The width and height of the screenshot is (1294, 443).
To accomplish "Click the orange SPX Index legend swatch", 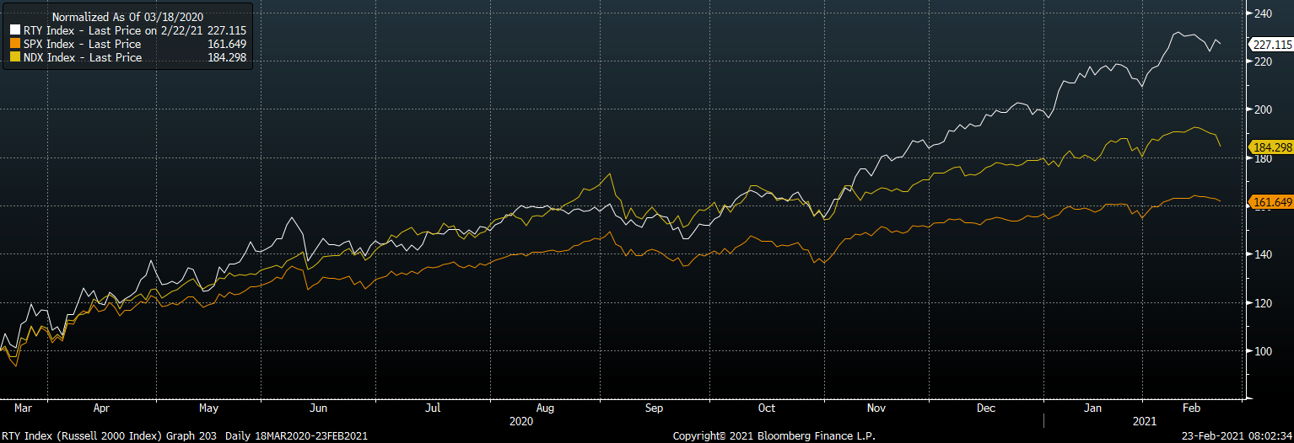I will tap(14, 44).
